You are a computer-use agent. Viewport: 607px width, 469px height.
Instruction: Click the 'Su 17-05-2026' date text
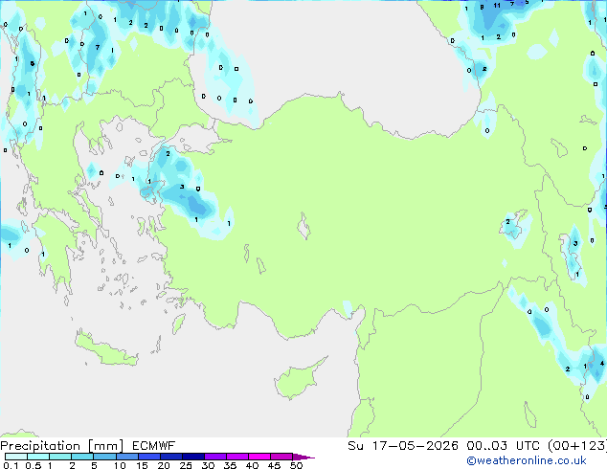coord(403,446)
